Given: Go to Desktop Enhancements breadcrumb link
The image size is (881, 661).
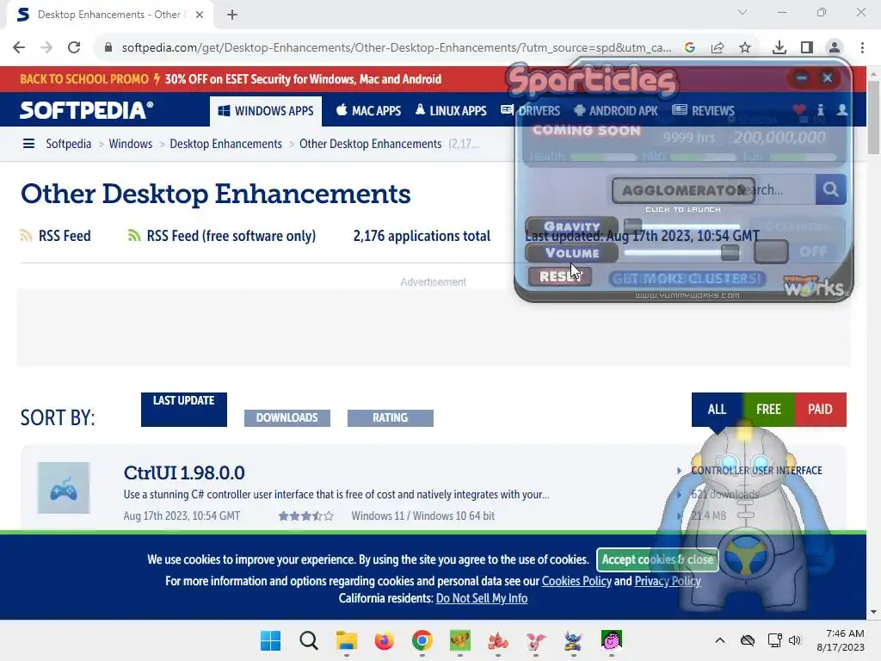Looking at the screenshot, I should click(x=226, y=144).
